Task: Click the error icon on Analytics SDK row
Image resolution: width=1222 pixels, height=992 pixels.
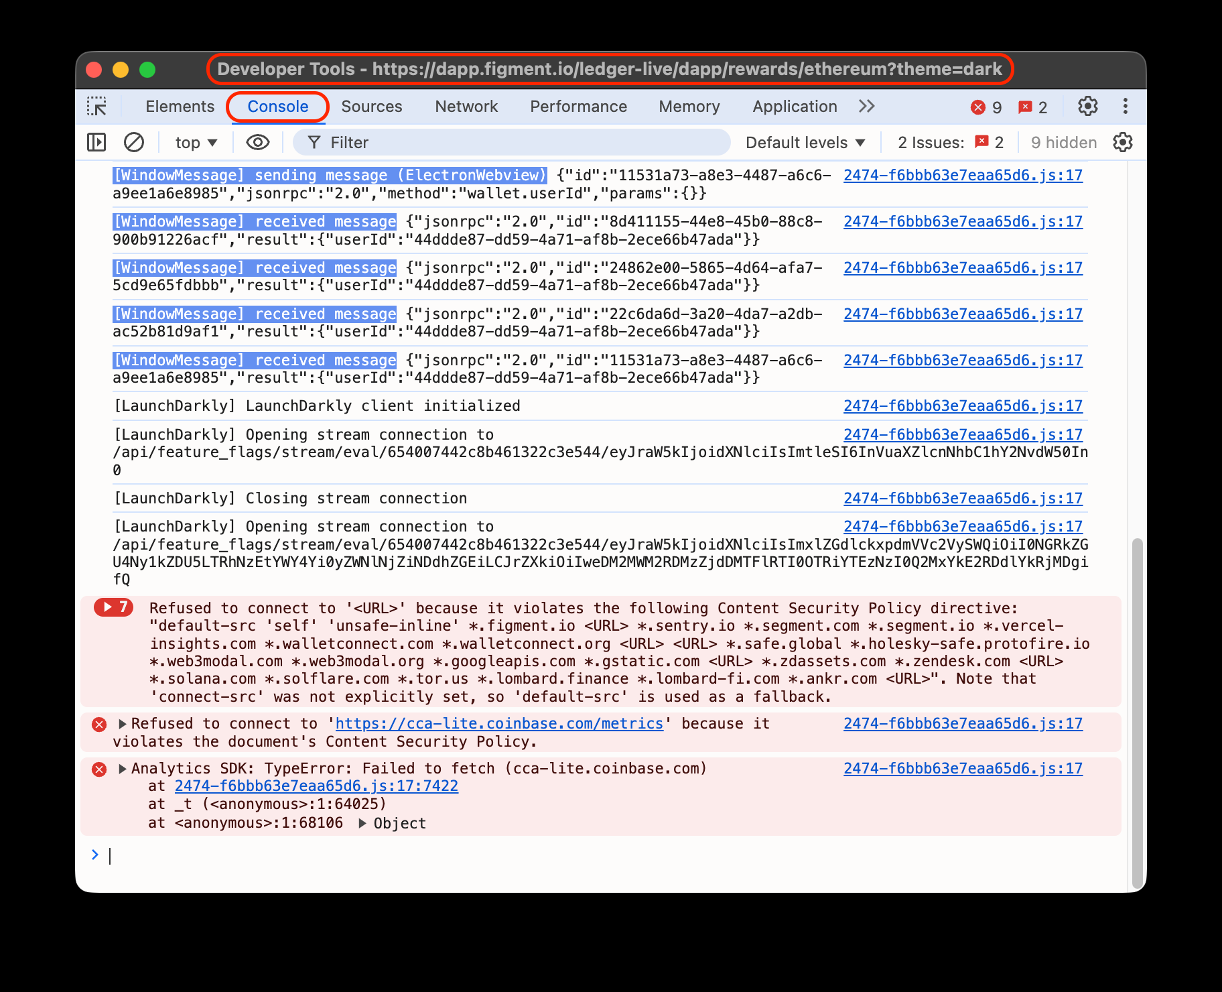Action: [99, 769]
